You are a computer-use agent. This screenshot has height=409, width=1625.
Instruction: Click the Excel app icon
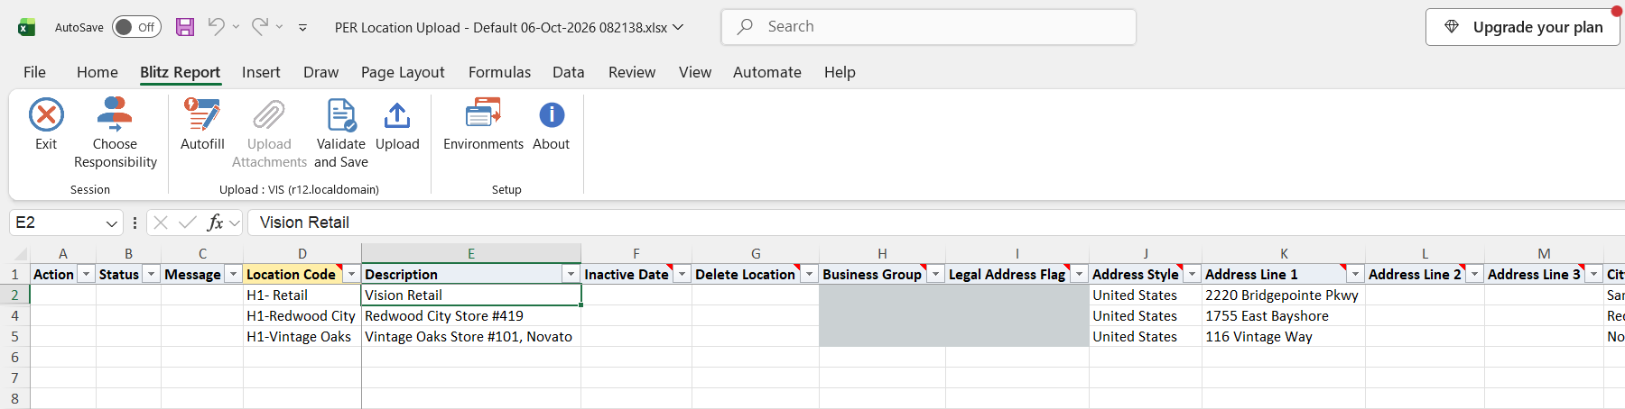tap(27, 27)
